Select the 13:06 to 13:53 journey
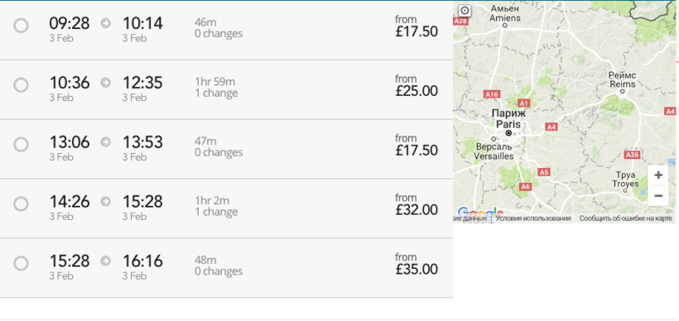The image size is (679, 321). 21,144
